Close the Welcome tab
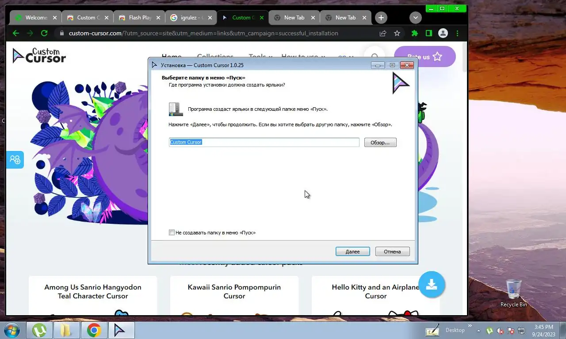Screen dimensions: 566x339 point(55,18)
